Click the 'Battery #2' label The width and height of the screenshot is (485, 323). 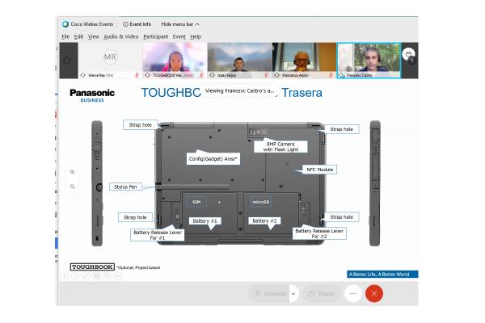click(264, 220)
